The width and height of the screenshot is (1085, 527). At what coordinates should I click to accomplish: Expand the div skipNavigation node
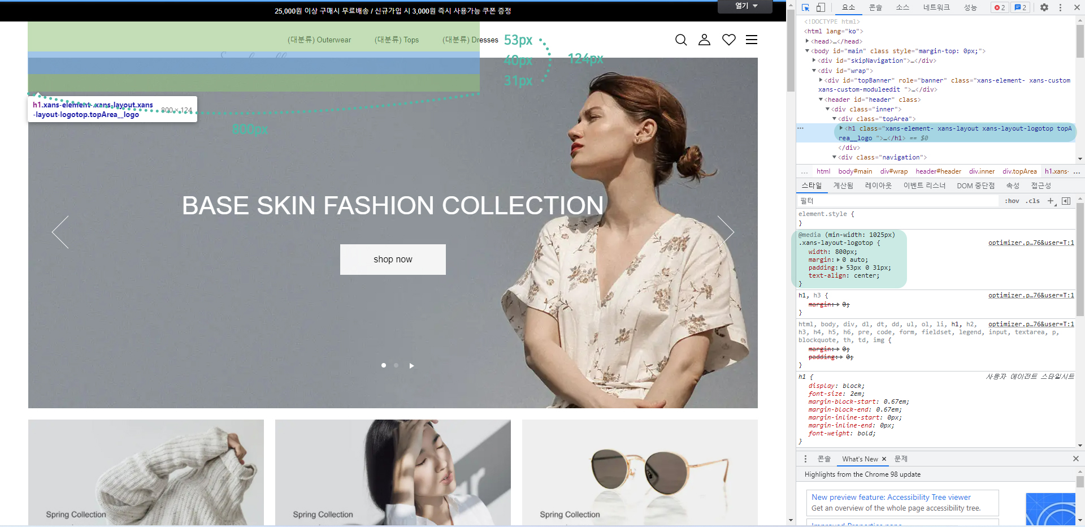(x=814, y=61)
